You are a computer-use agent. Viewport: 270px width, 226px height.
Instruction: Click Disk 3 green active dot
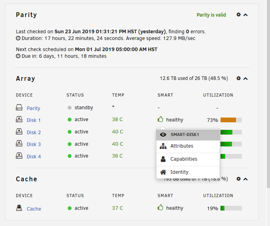click(x=70, y=144)
